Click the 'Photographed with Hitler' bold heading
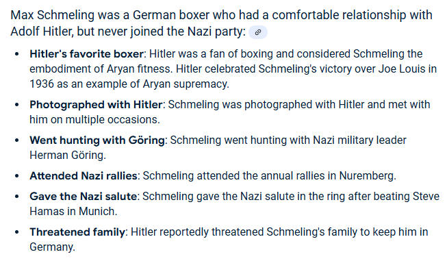447x261 pixels. [x=96, y=105]
